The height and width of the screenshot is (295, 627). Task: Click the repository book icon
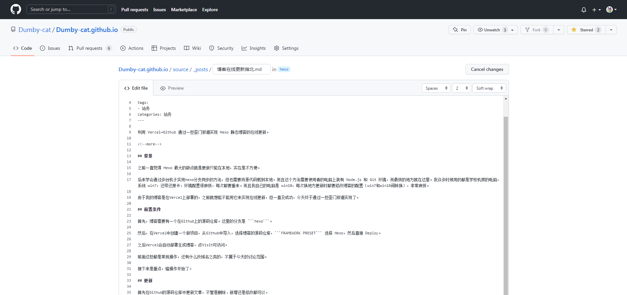13,29
